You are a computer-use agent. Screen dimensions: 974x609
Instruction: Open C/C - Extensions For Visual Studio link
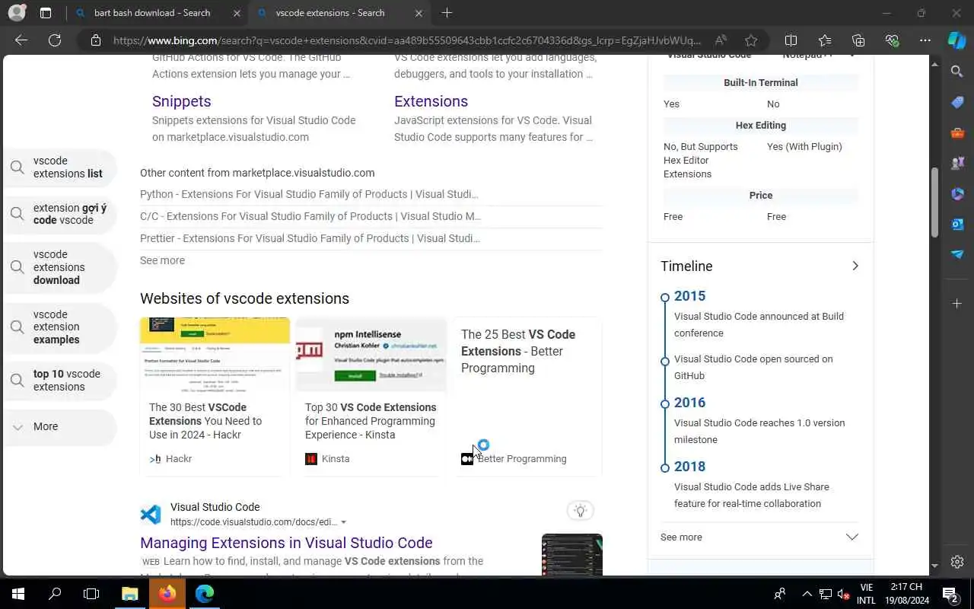[310, 216]
